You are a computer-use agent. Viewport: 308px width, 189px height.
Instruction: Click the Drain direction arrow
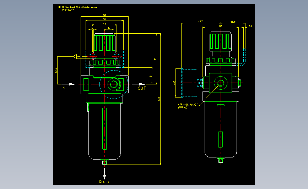coord(104,173)
